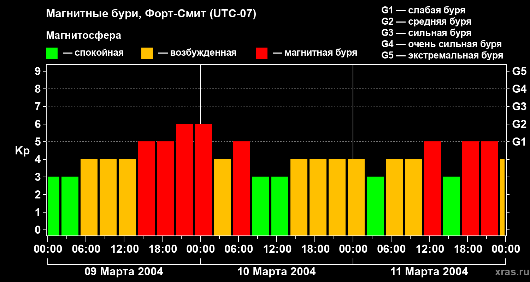Click the yellow 'возбужденная' legend swatch
Image resolution: width=530 pixels, height=282 pixels.
(147, 53)
